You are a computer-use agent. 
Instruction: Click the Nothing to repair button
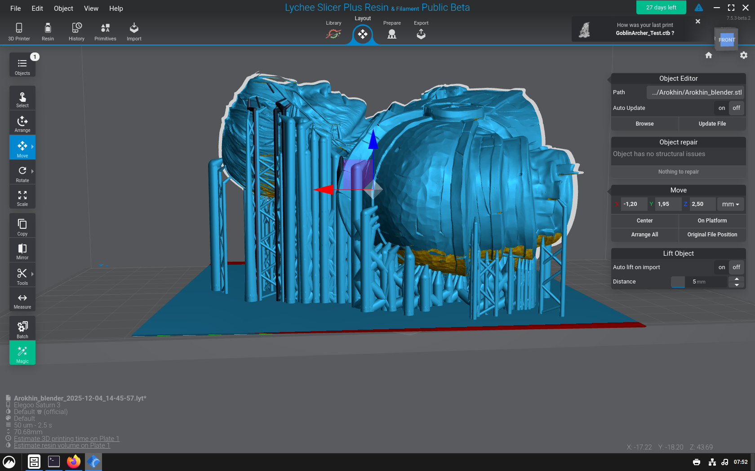point(679,172)
